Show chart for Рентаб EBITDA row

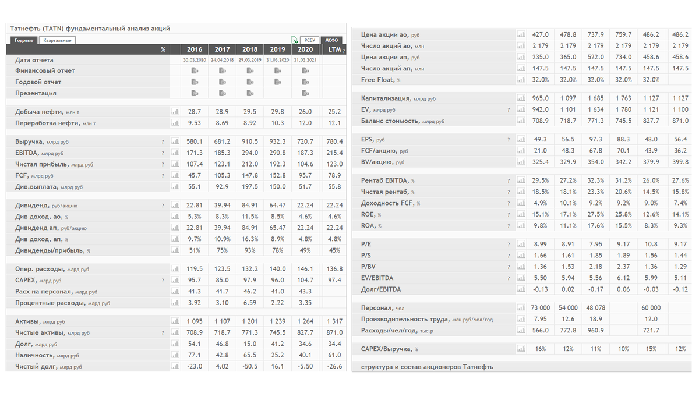click(x=521, y=180)
